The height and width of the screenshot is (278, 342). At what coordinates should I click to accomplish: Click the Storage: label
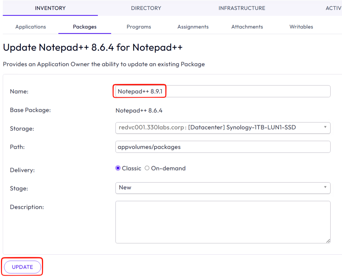pyautogui.click(x=22, y=128)
